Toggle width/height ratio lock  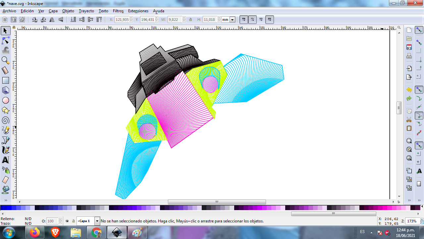pyautogui.click(x=190, y=20)
